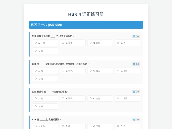Click the sentence text of question 930
Screen dimensions: 172x129
[x=61, y=64]
